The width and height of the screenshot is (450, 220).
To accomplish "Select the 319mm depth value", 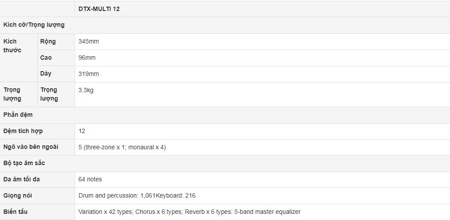I will coord(89,74).
